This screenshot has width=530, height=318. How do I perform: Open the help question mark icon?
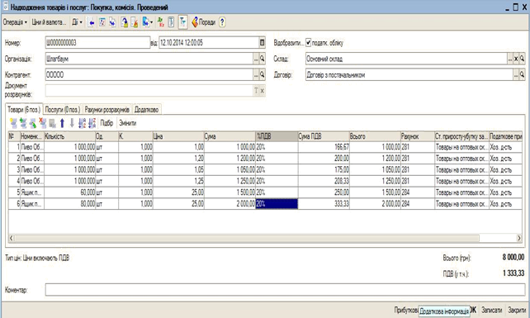point(222,22)
